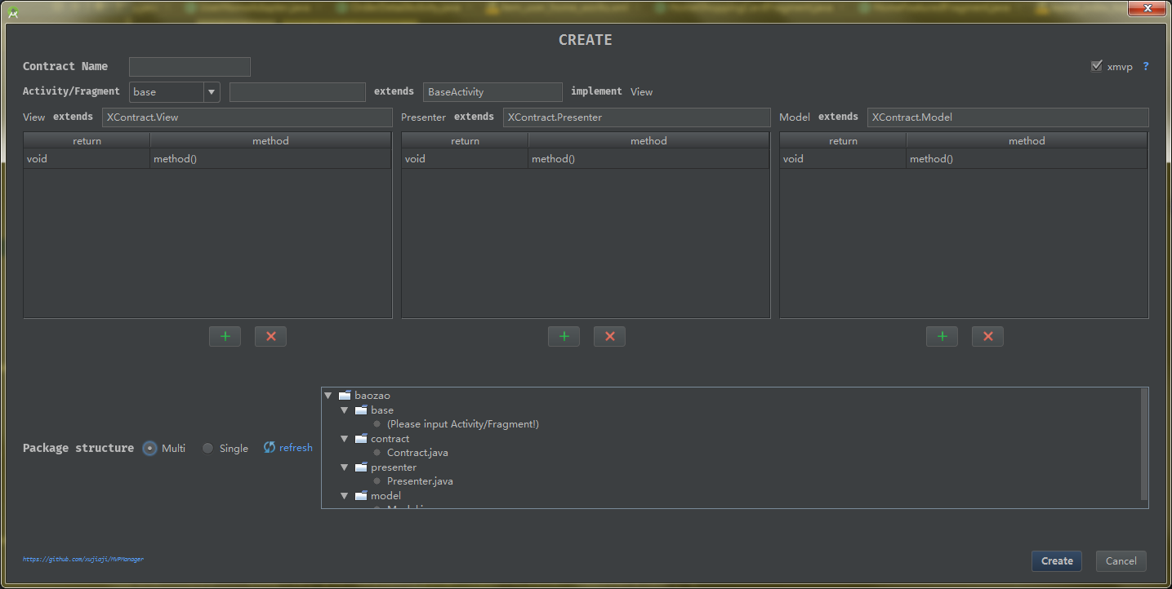Viewport: 1172px width, 589px height.
Task: Edit the XContract.View extends field
Action: coord(247,117)
